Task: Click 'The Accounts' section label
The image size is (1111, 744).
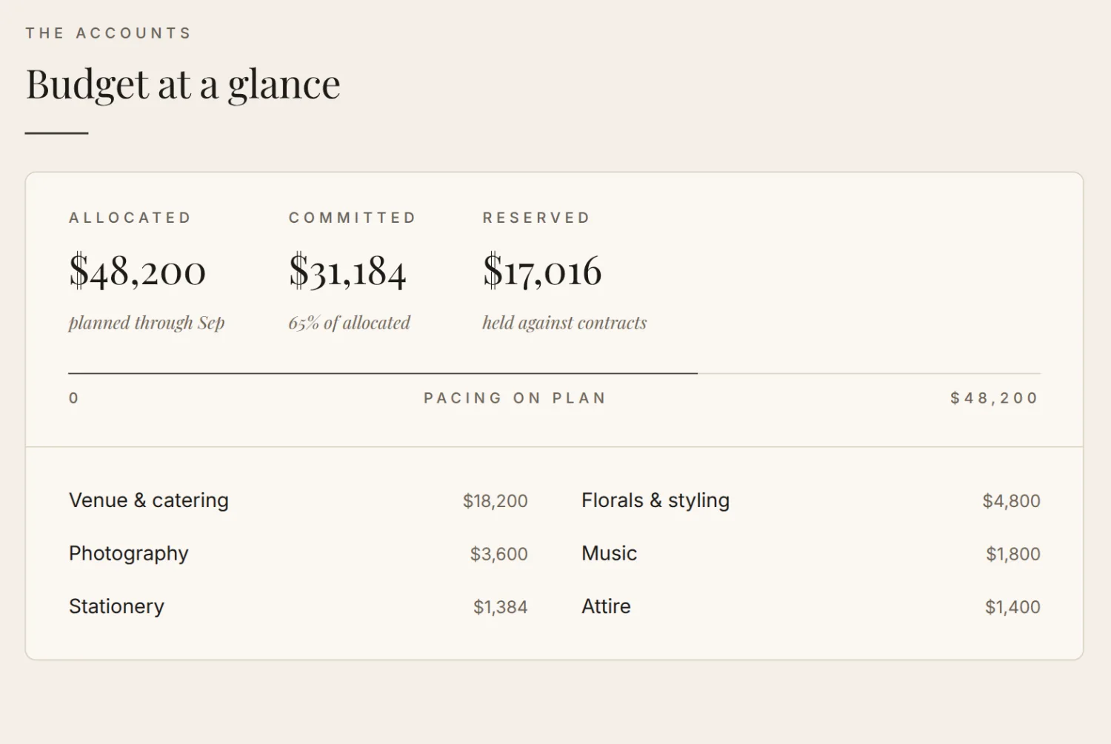Action: (108, 33)
